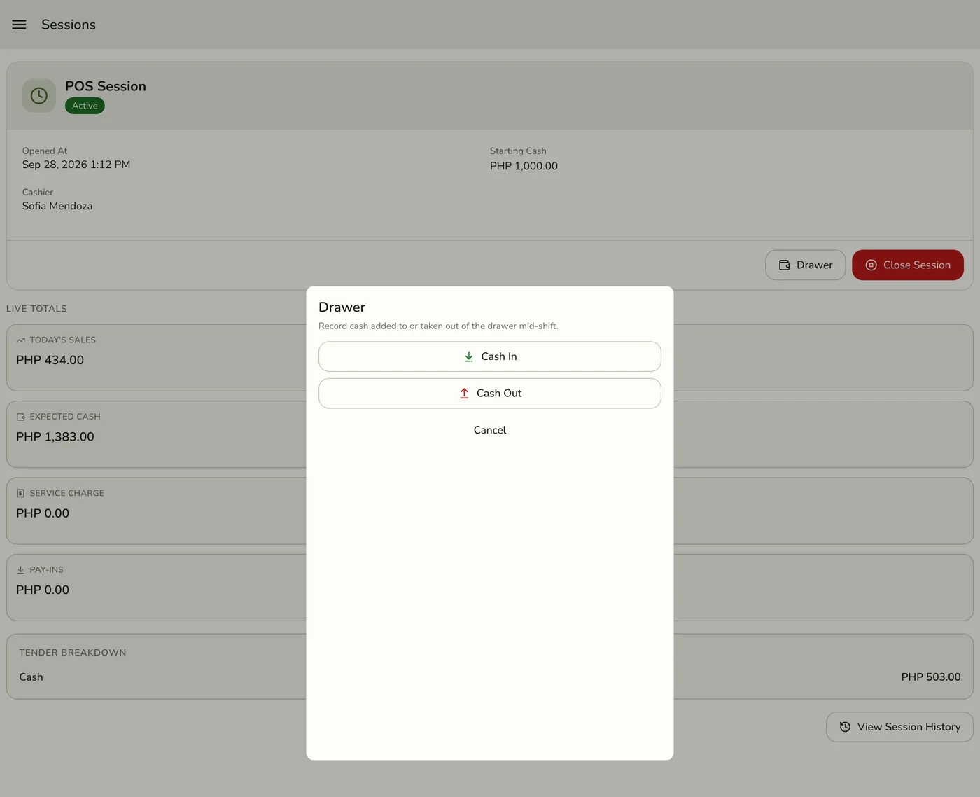This screenshot has height=797, width=980.
Task: Click the red Close Session button
Action: point(908,265)
